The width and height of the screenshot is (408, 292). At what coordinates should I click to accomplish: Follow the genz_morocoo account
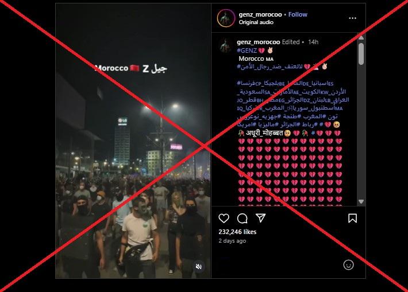298,14
